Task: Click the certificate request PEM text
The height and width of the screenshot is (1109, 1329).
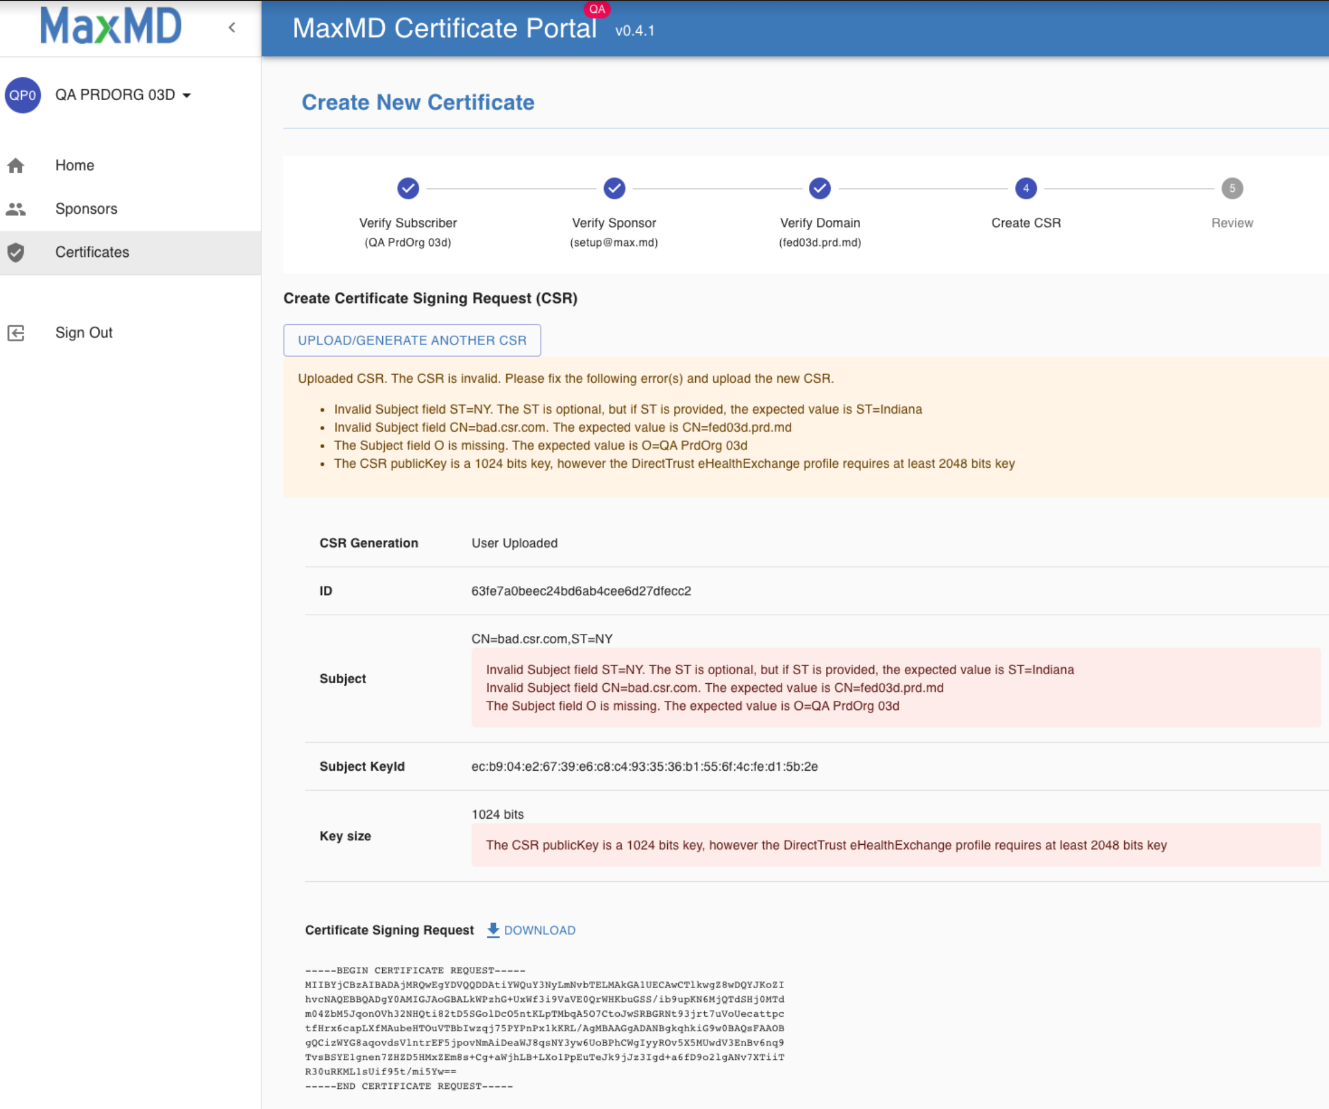Action: [x=544, y=1028]
